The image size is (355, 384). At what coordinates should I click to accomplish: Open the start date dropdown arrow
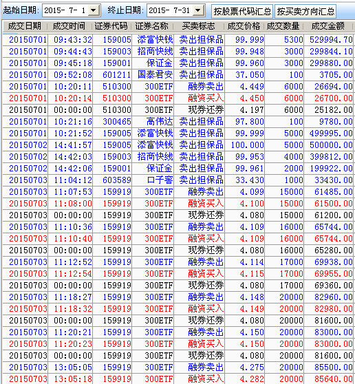[x=94, y=10]
